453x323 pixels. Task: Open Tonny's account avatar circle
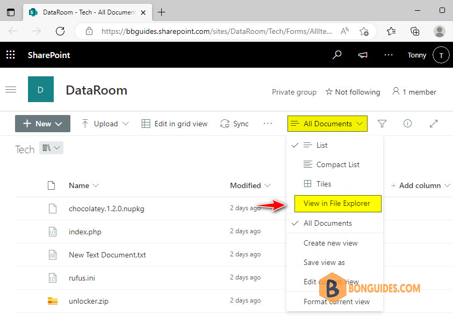(441, 55)
